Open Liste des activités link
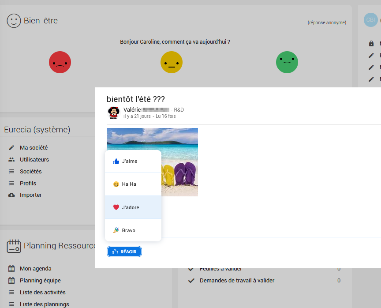This screenshot has height=308, width=381. 43,292
